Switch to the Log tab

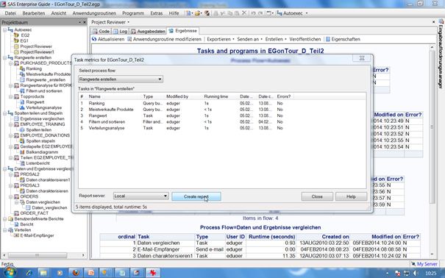click(121, 31)
